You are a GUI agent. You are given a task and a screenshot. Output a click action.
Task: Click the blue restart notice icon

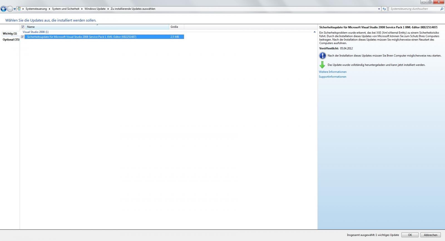tap(322, 56)
